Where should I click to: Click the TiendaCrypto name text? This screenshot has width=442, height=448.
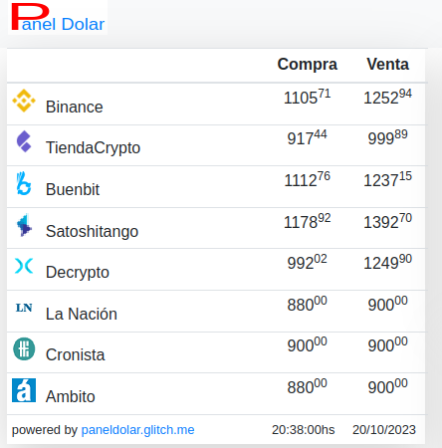93,148
